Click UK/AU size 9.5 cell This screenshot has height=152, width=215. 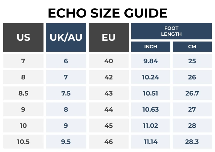(66, 142)
